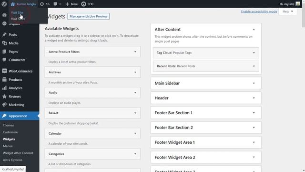
Task: Click the scrollbar down arrow
Action: click(304, 171)
